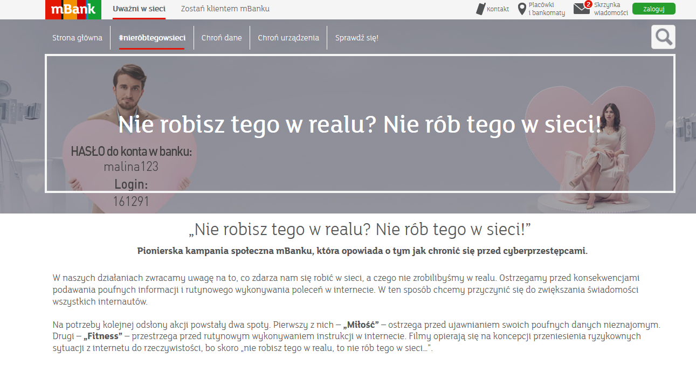Click the bold „Fitness” text
This screenshot has width=696, height=365.
104,336
